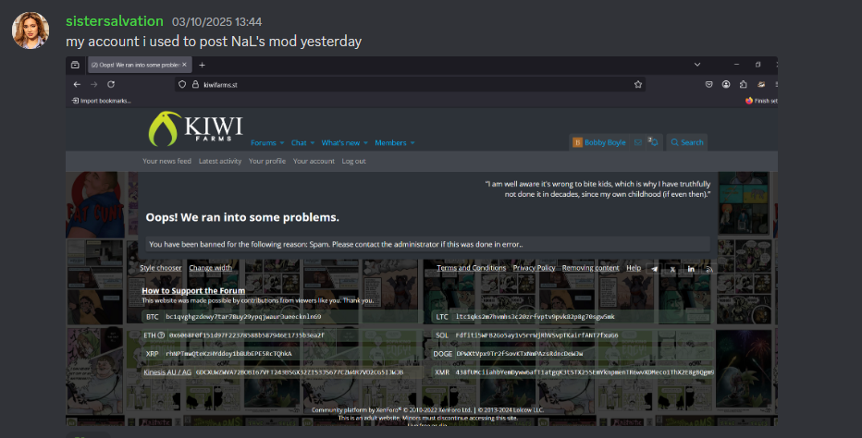The width and height of the screenshot is (862, 438).
Task: Click the RSS feed icon in the footer
Action: [709, 269]
